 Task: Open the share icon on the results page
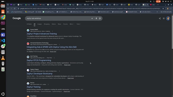point(160,19)
